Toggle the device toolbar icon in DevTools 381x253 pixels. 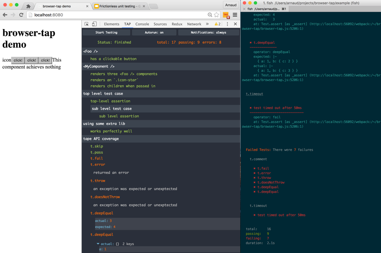click(94, 24)
